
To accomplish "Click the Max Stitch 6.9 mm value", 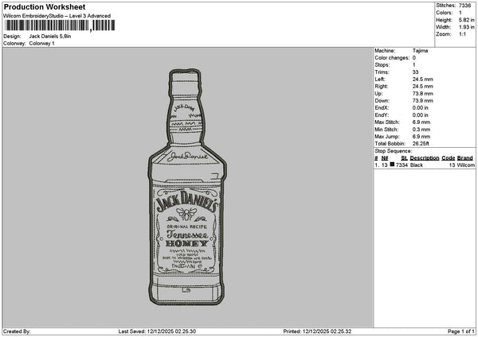I will [421, 122].
